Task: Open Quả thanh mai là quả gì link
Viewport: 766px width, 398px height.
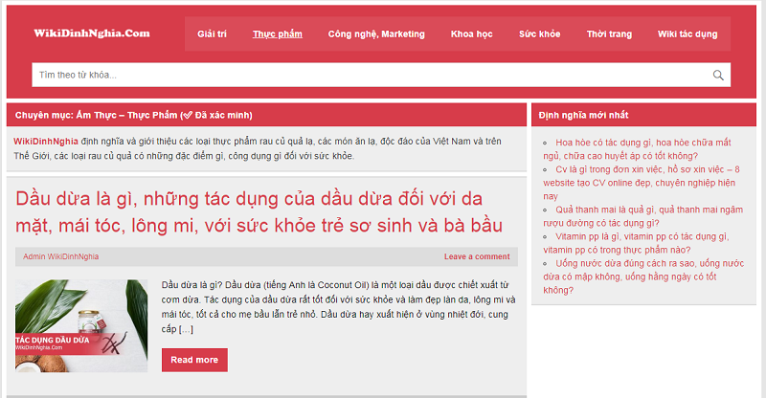Action: [x=642, y=216]
